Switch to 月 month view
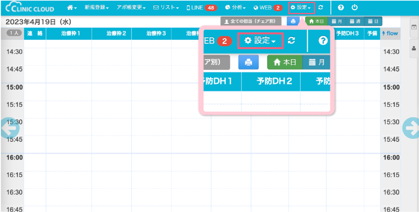419x212 pixels. click(x=337, y=21)
